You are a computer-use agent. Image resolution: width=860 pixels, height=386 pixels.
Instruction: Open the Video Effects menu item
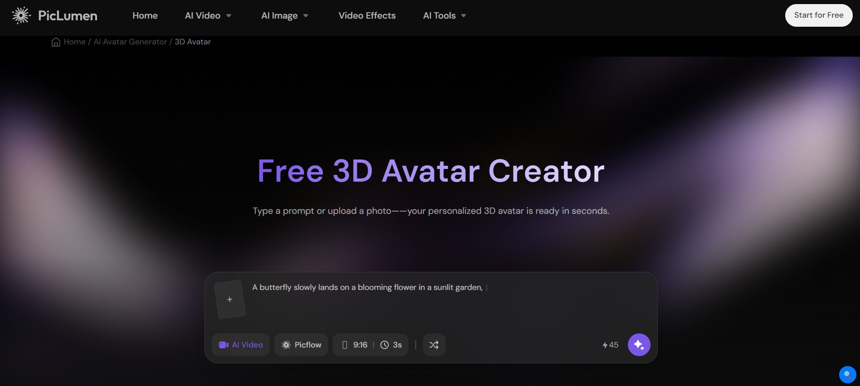367,15
